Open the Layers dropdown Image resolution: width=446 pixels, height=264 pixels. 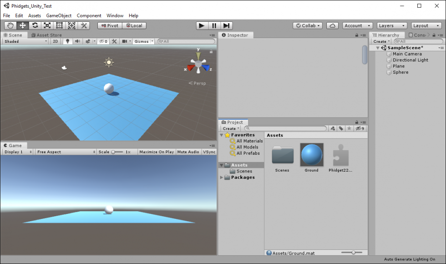click(392, 25)
